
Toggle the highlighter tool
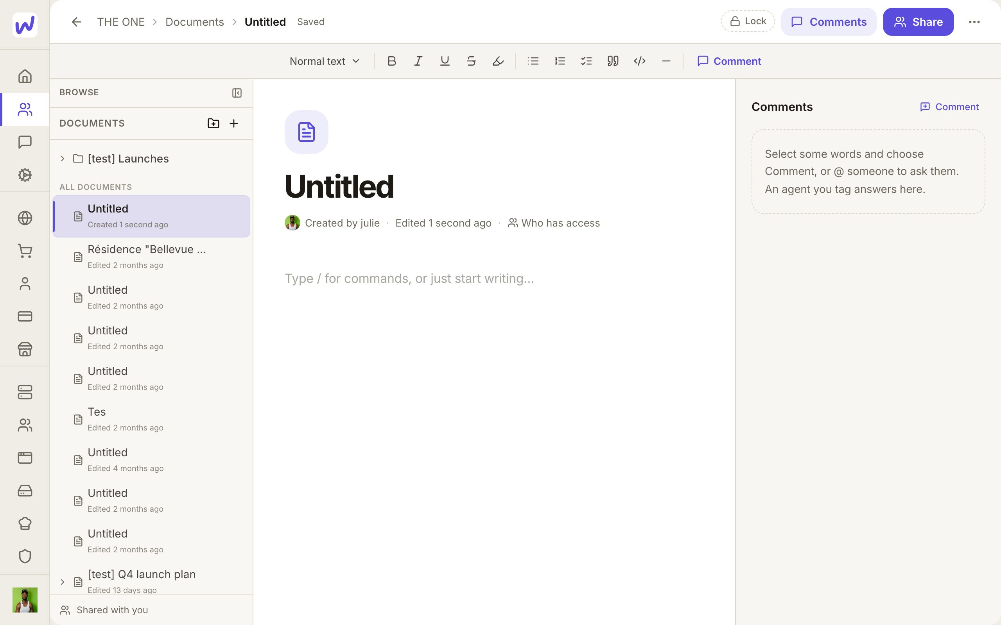click(x=498, y=61)
